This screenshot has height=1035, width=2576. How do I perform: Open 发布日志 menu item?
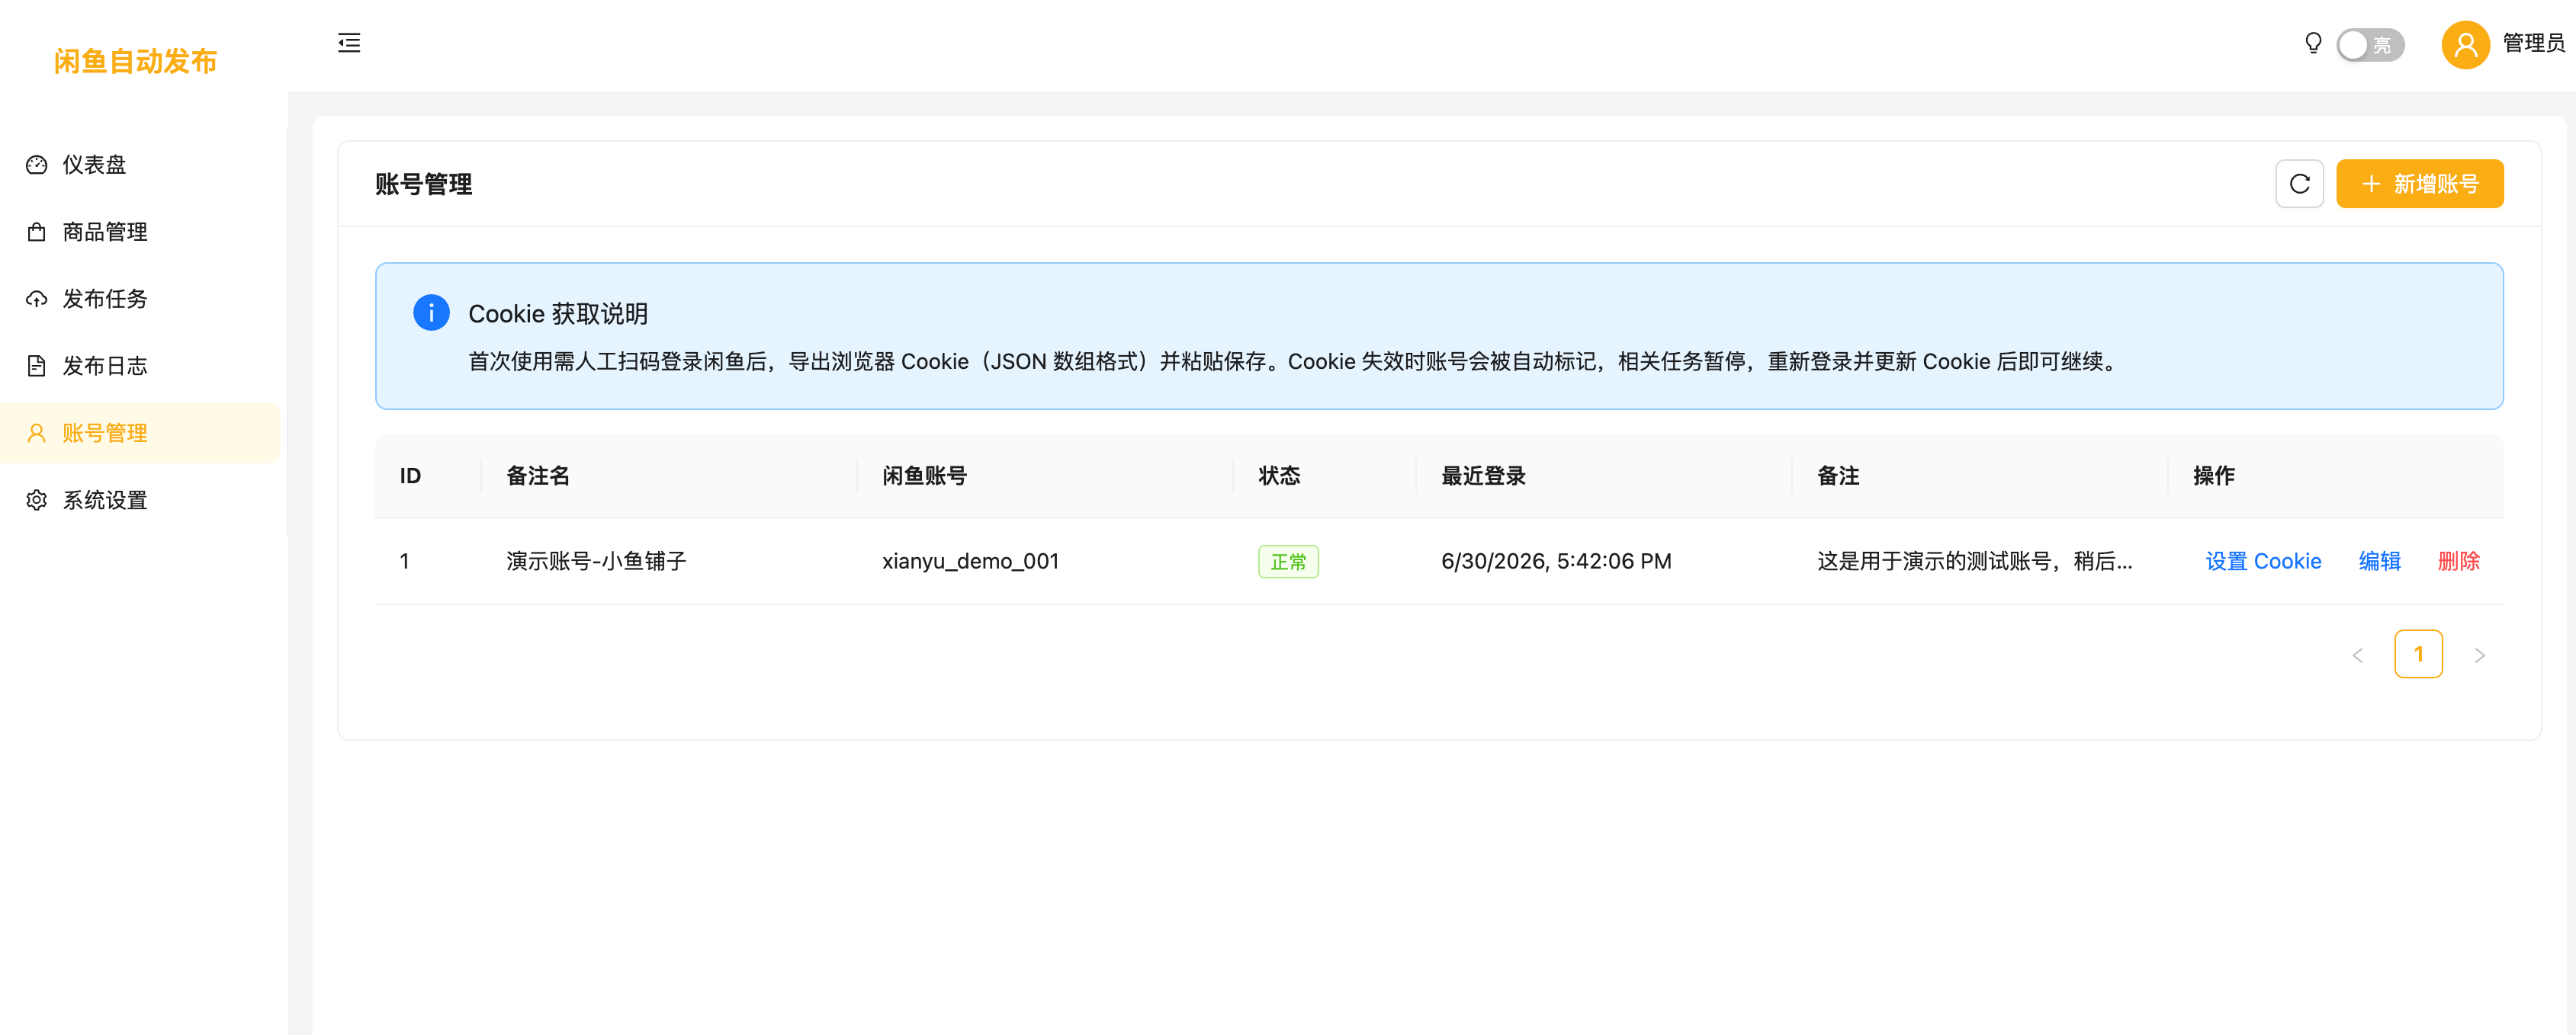[141, 366]
